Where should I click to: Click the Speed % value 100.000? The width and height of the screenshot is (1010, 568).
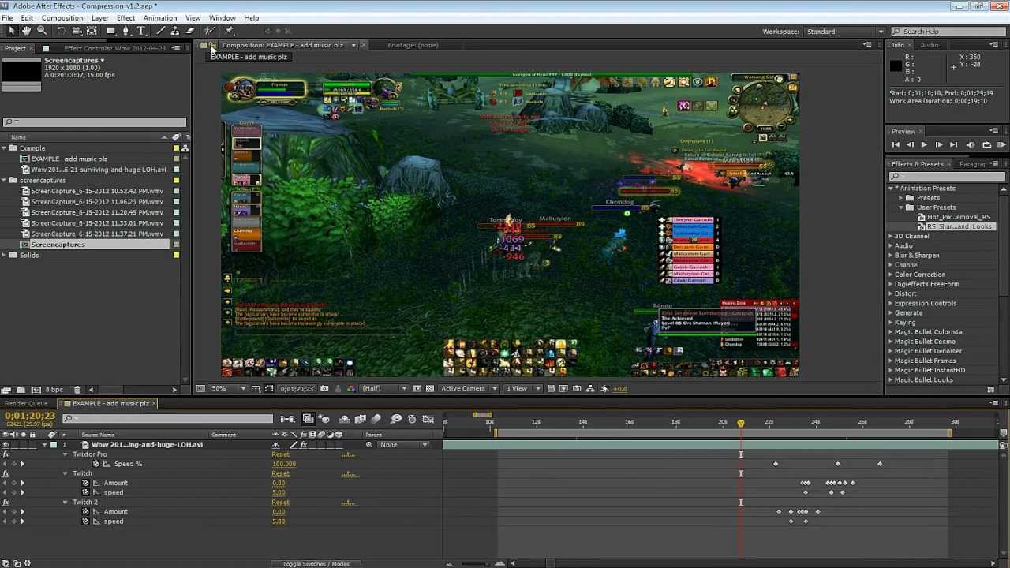[x=283, y=464]
